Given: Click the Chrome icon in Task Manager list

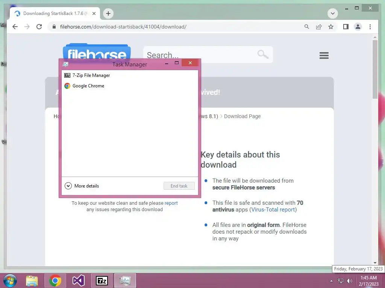Looking at the screenshot, I should coord(67,86).
